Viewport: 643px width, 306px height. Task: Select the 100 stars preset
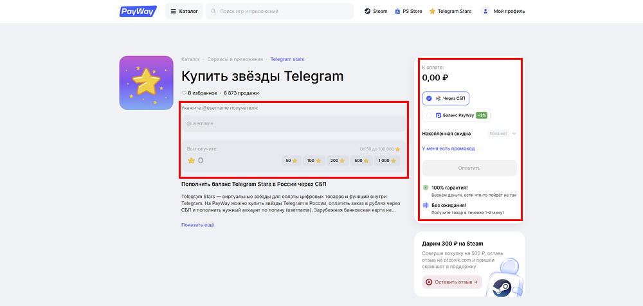[x=314, y=160]
